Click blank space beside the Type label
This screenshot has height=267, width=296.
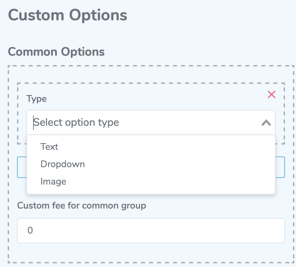click(x=151, y=99)
